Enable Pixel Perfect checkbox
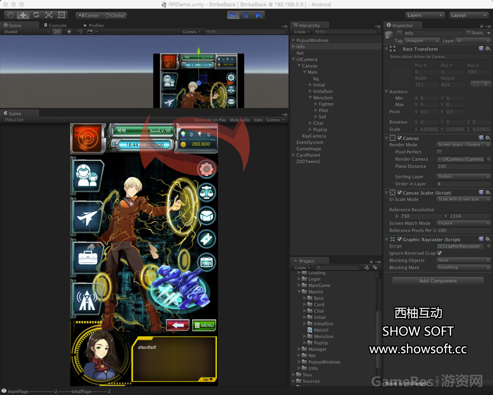Screen dimensions: 493x395 439,152
